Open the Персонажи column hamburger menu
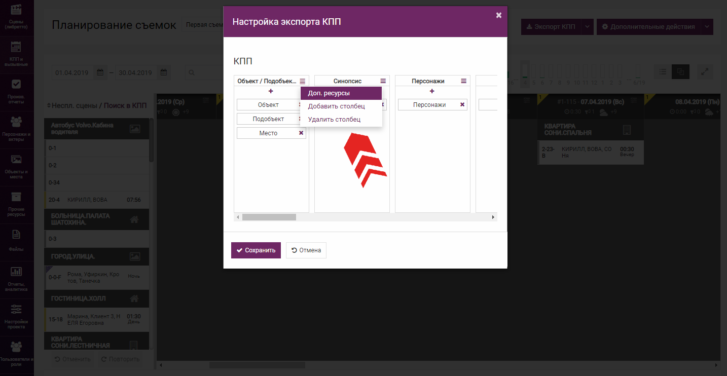 pos(463,81)
